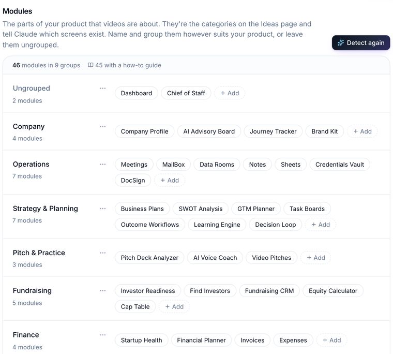Open the GTM Planner module
Image resolution: width=393 pixels, height=354 pixels.
click(256, 209)
